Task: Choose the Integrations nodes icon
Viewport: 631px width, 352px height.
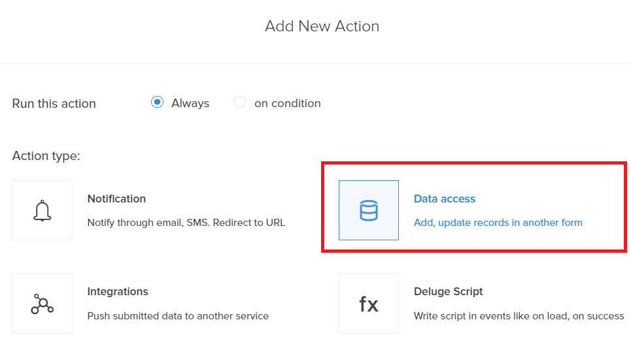Action: 42,304
